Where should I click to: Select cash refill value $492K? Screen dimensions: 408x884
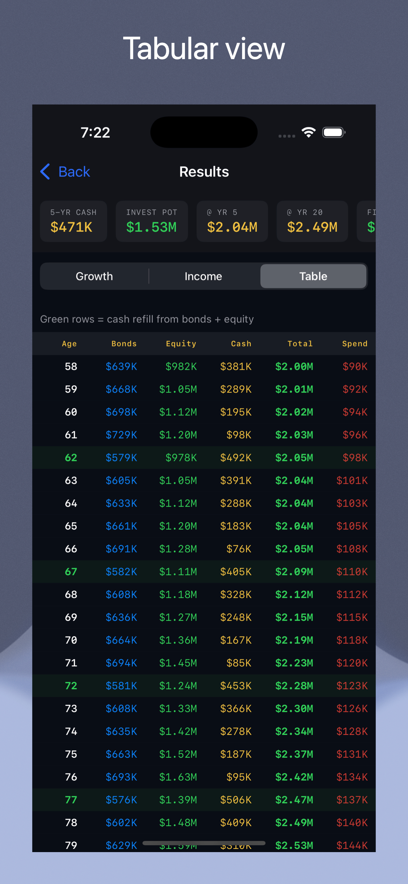[x=236, y=458]
